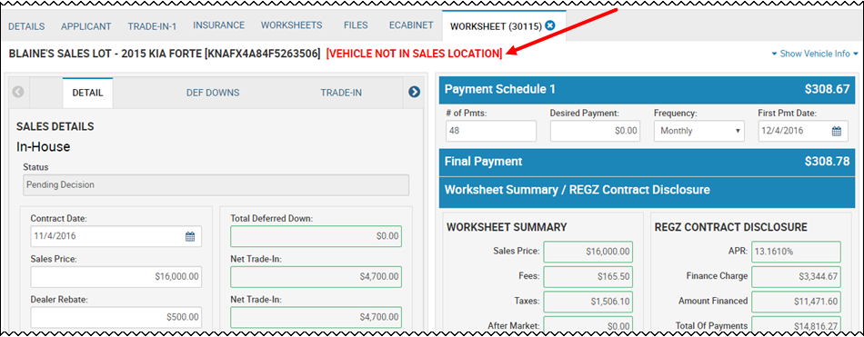Open the Trade-In-1 tab
The height and width of the screenshot is (337, 864).
[152, 25]
